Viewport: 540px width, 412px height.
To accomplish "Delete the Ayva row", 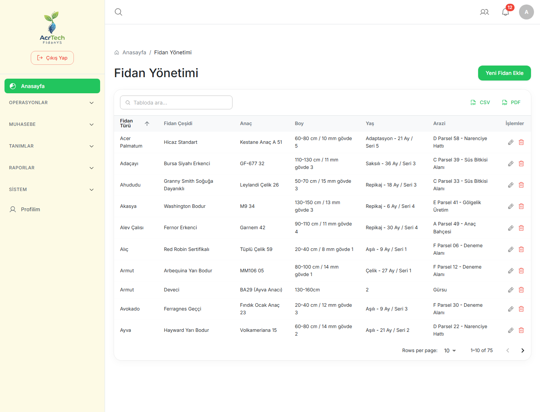I will click(x=521, y=330).
